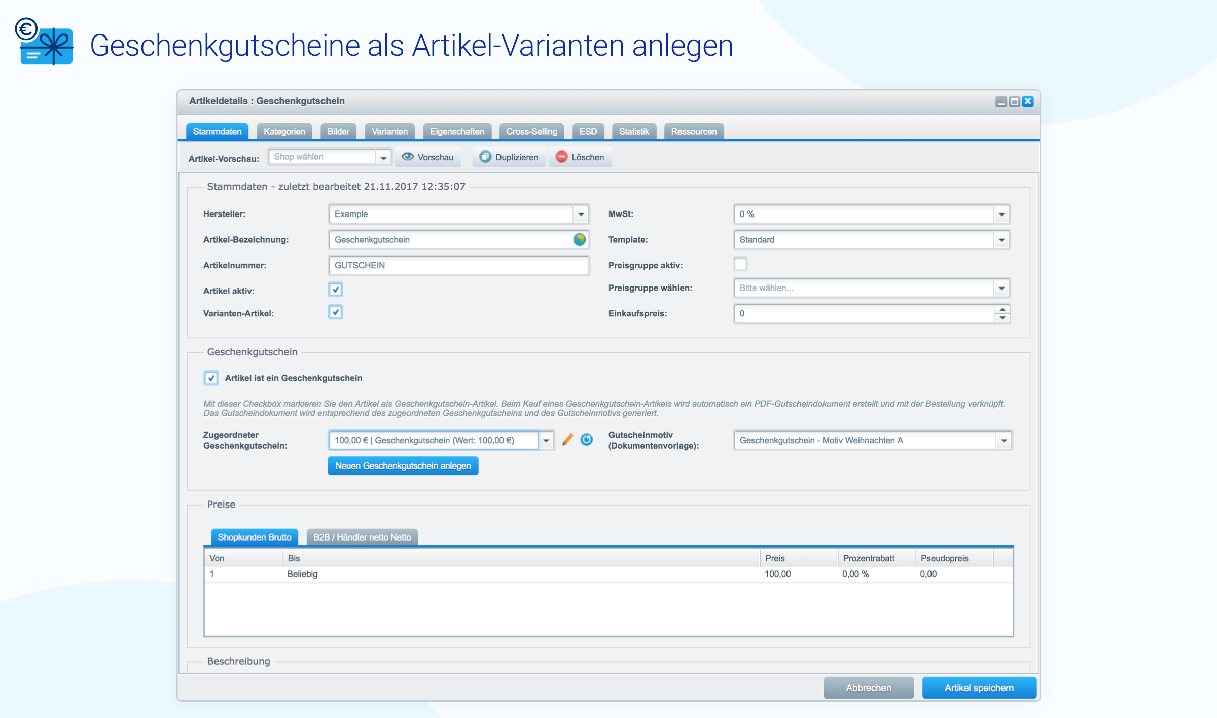1217x718 pixels.
Task: Enable the Preisgruppe aktiv checkbox
Action: tap(740, 264)
